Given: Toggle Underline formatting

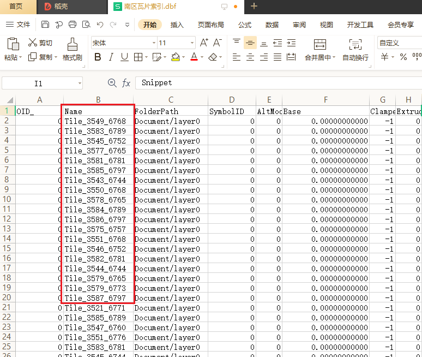Looking at the screenshot, I should click(x=124, y=57).
